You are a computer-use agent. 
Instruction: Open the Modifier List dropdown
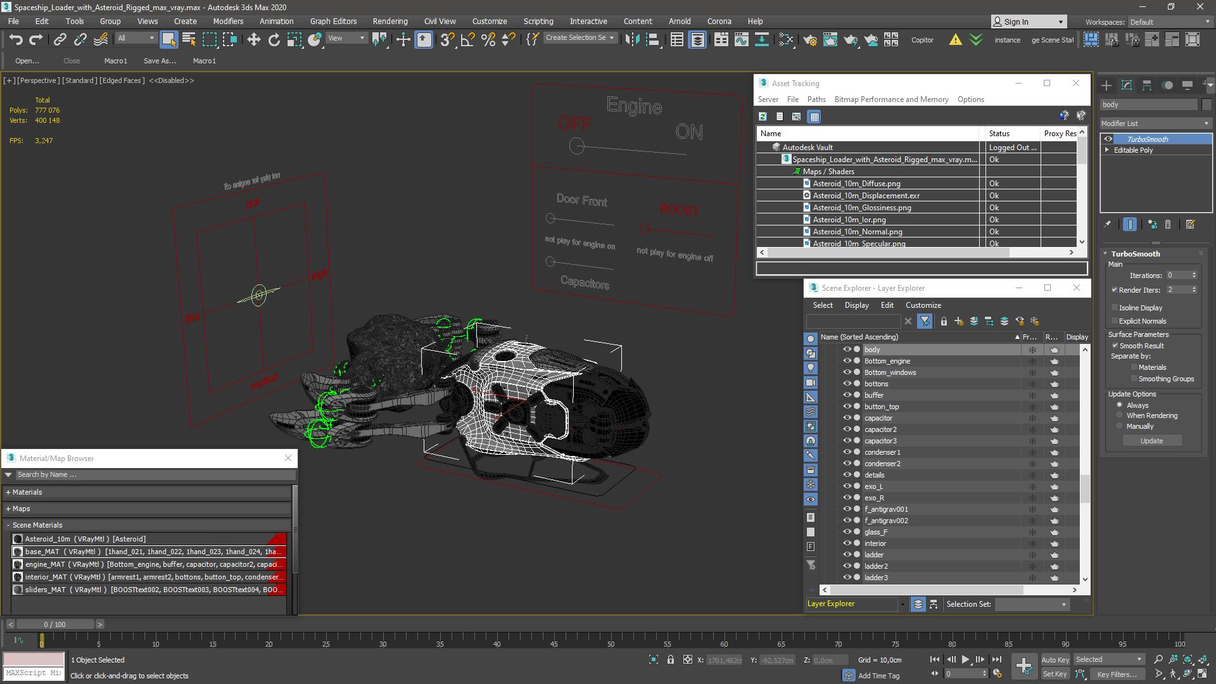click(x=1155, y=123)
